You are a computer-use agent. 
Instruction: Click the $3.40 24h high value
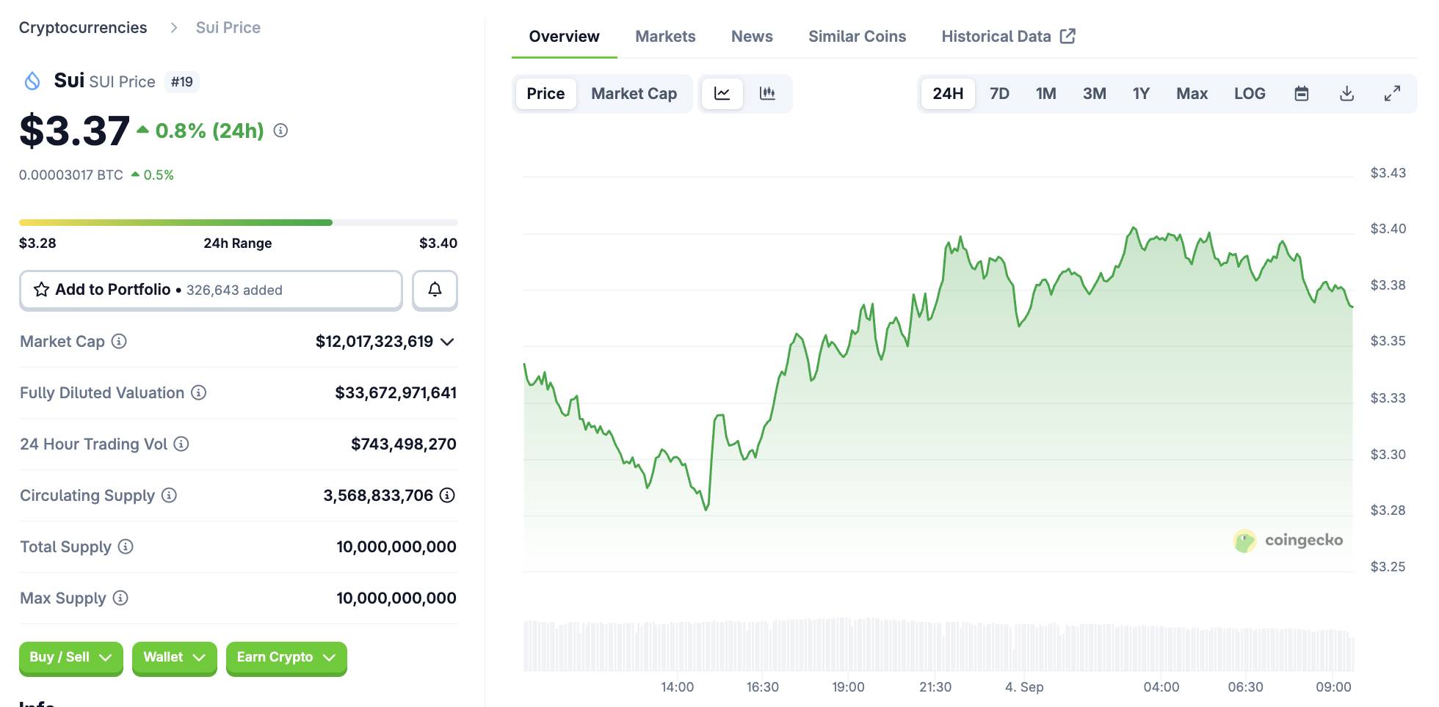pos(438,243)
